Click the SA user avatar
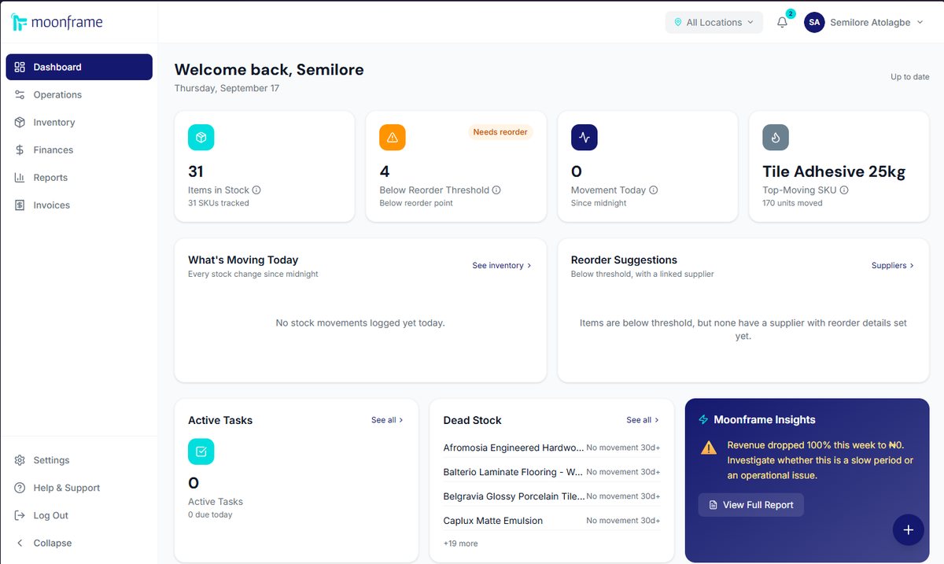Image resolution: width=944 pixels, height=564 pixels. pyautogui.click(x=814, y=22)
